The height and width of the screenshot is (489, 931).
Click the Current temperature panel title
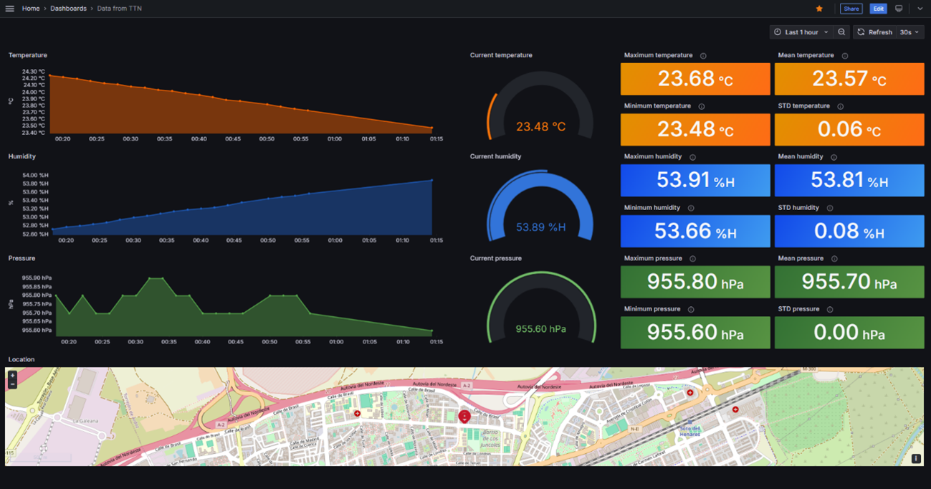coord(501,55)
